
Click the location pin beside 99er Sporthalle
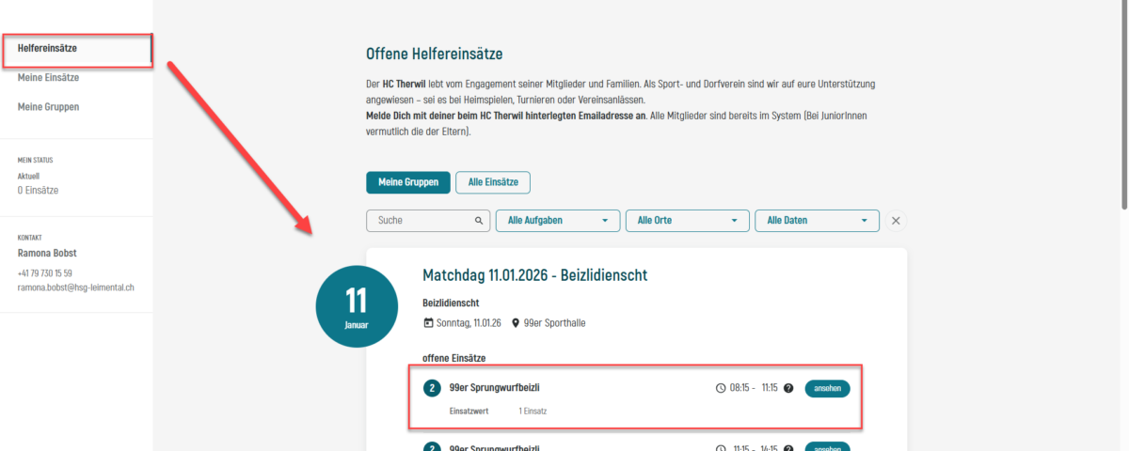point(516,323)
